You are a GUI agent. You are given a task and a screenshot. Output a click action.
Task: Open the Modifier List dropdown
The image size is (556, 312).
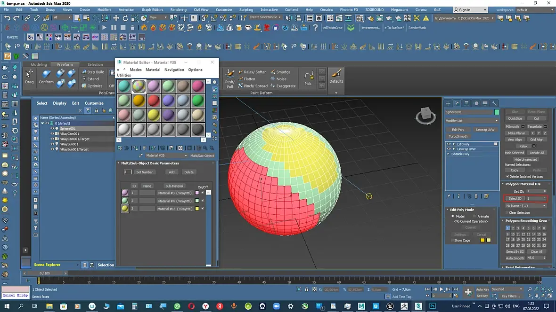[x=472, y=121]
